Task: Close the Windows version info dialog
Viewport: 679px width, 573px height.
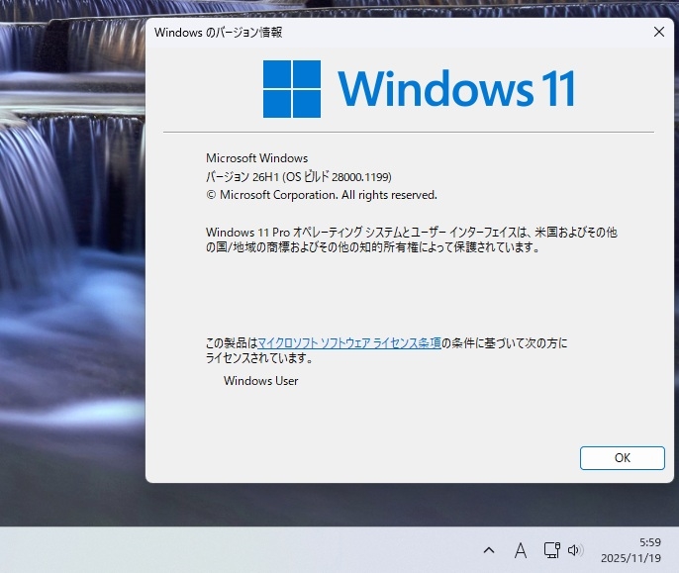Action: click(x=659, y=32)
